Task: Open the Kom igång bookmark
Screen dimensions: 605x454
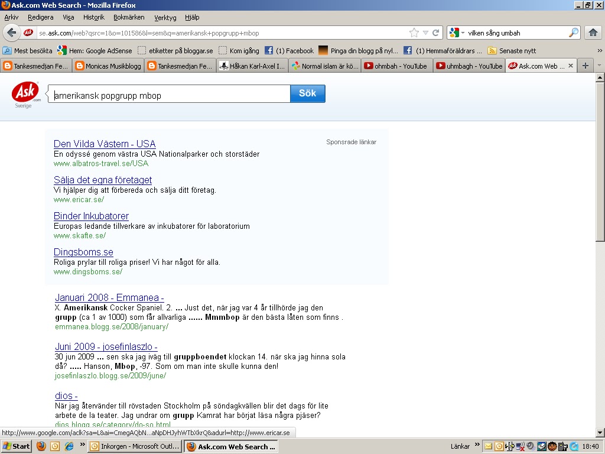Action: point(239,51)
